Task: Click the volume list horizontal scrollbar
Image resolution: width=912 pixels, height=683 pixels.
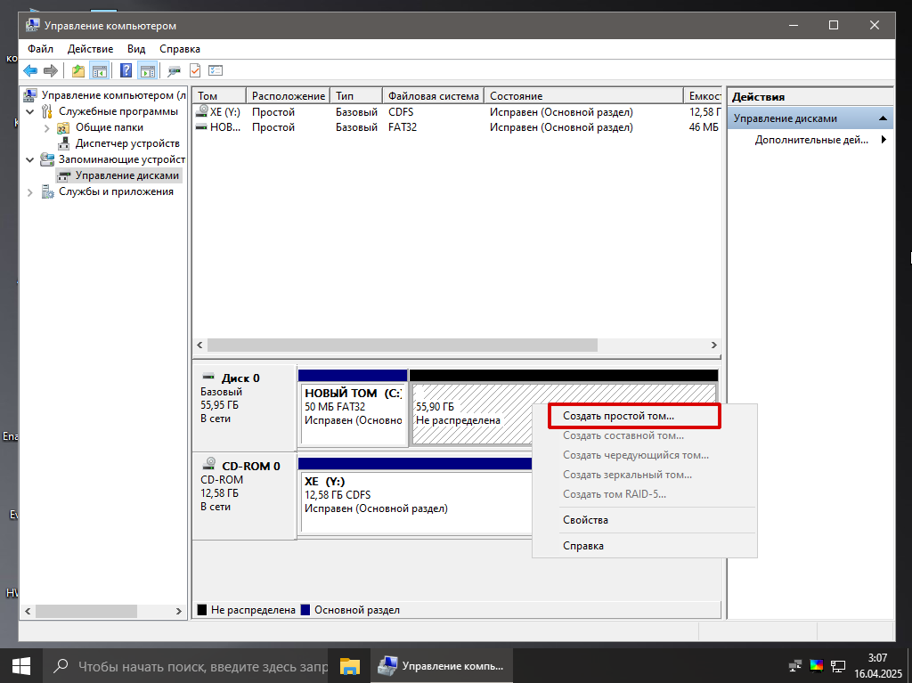Action: pyautogui.click(x=401, y=345)
